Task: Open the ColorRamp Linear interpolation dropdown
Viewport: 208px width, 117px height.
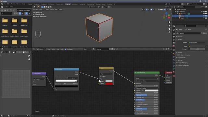Action: [75, 78]
